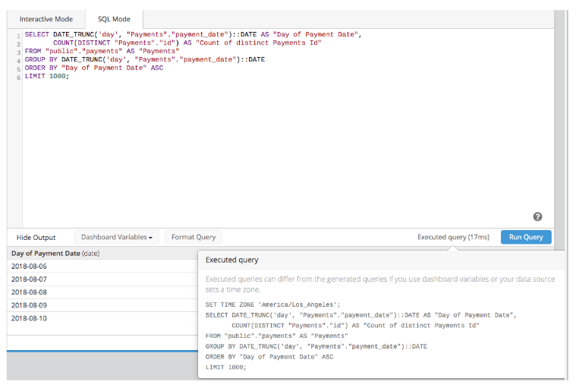Viewport: 576px width, 388px height.
Task: Click LIMIT 1000; line in executed query popup
Action: point(226,367)
